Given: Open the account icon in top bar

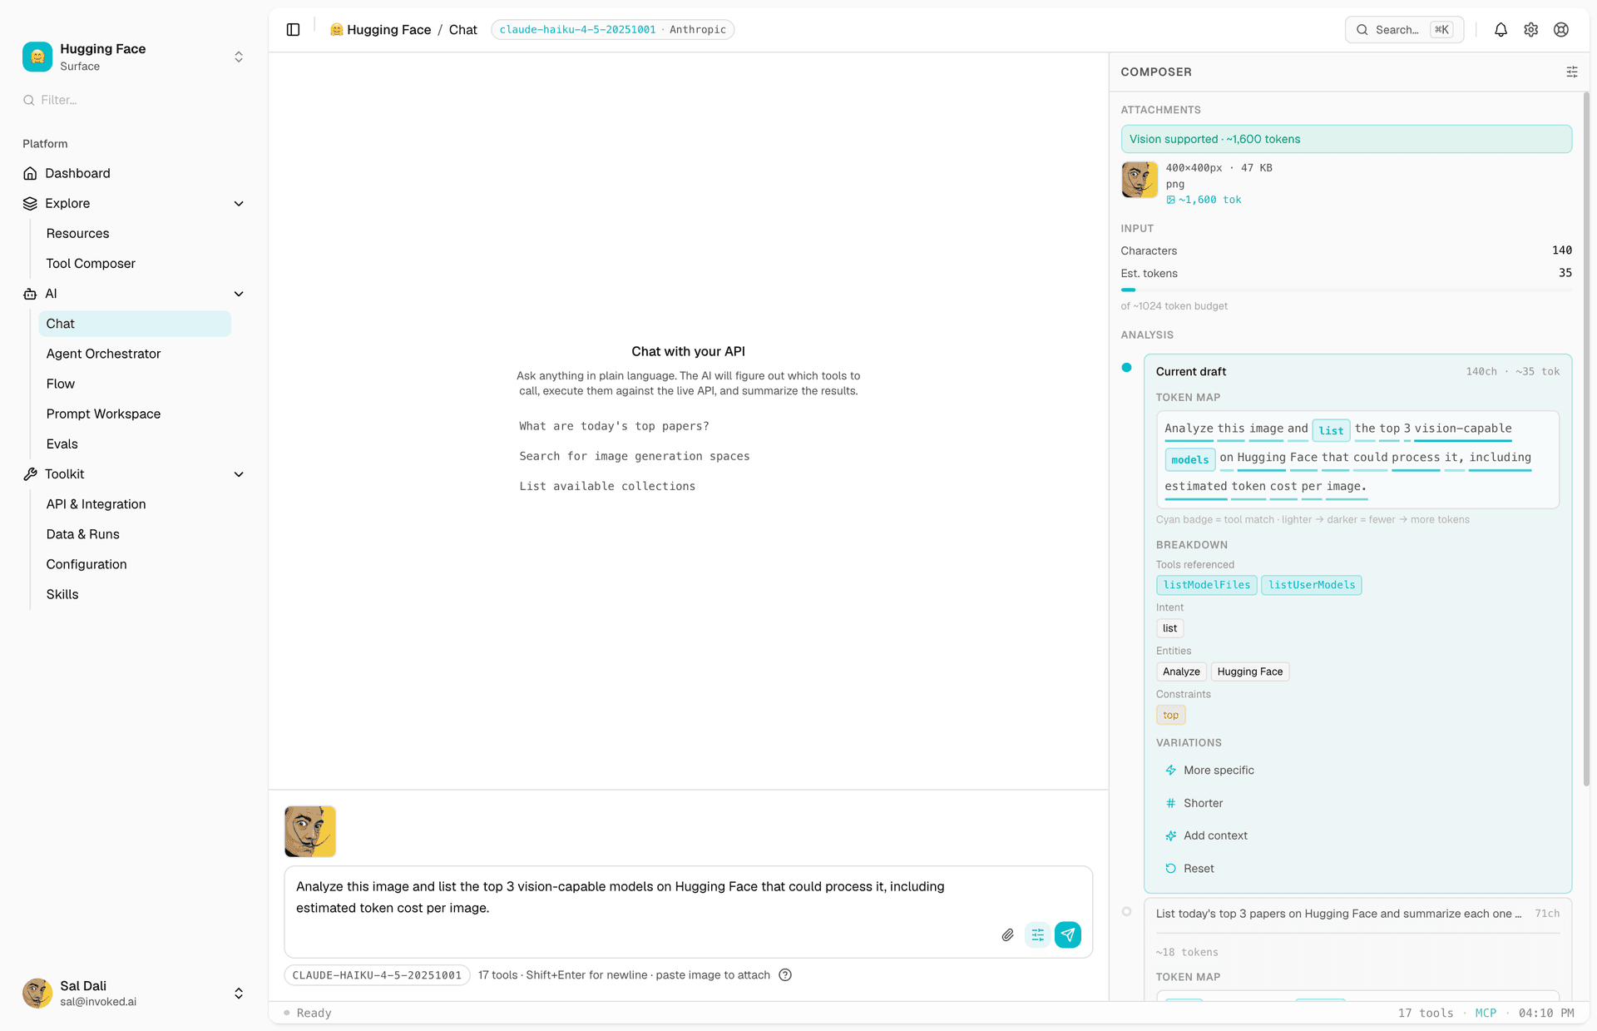Looking at the screenshot, I should point(1561,30).
